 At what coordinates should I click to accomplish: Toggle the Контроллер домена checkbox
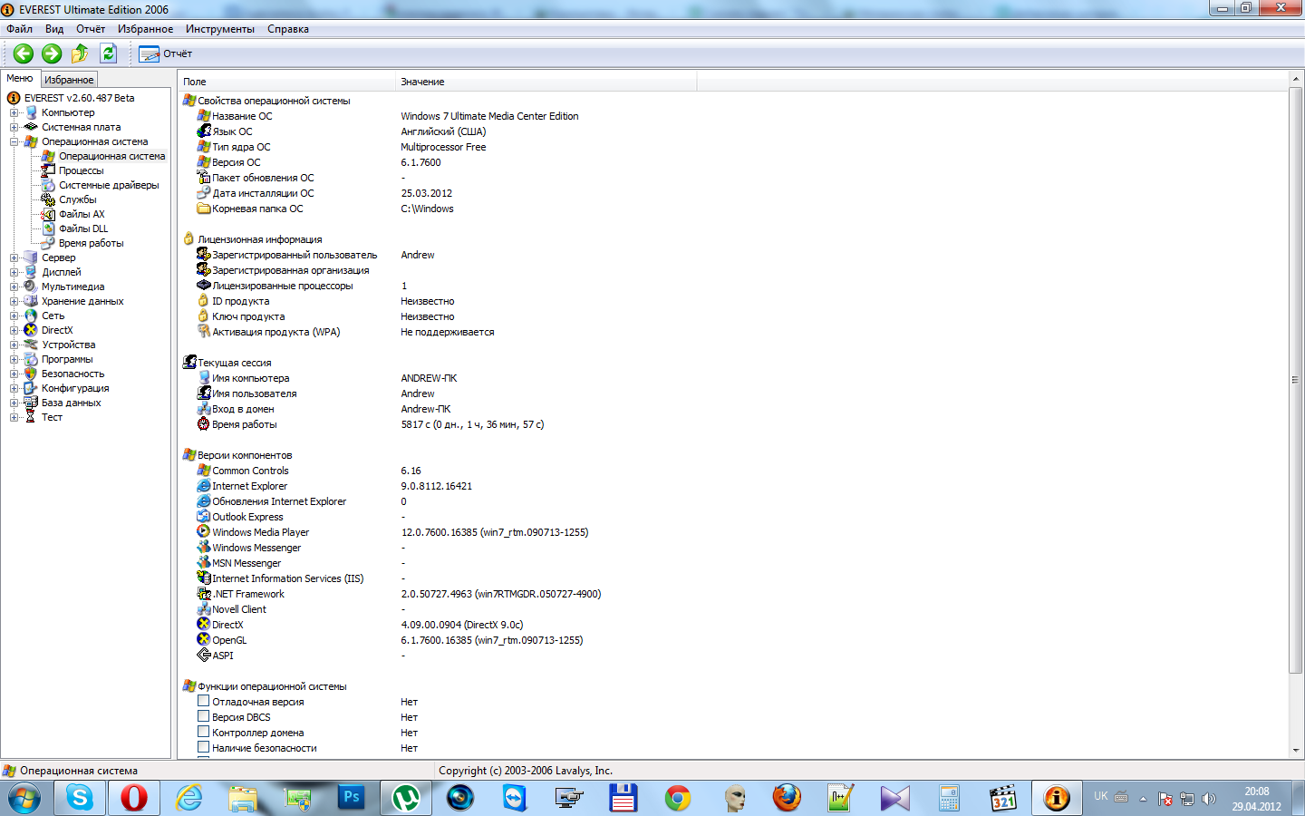tap(204, 732)
